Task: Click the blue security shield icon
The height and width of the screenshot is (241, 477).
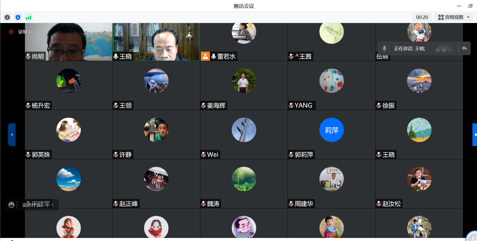Action: click(x=18, y=17)
